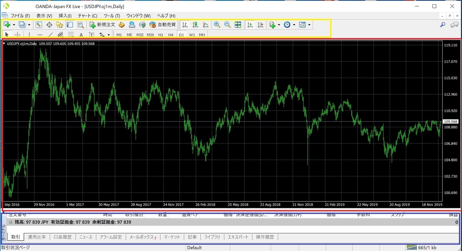
Task: Switch chart to candlestick display
Action: click(195, 25)
